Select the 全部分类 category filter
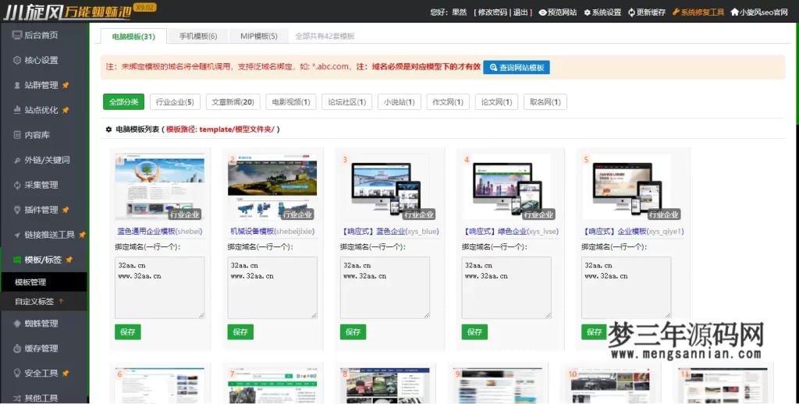 click(x=124, y=102)
